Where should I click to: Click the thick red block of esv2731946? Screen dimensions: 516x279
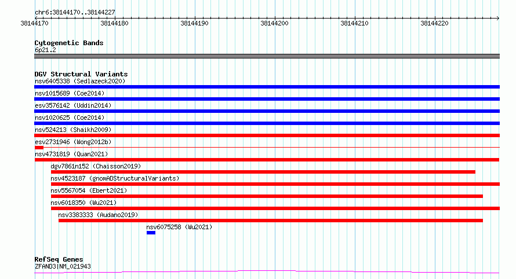click(39, 148)
